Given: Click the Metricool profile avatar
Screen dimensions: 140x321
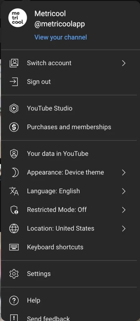Looking at the screenshot, I should (x=17, y=18).
